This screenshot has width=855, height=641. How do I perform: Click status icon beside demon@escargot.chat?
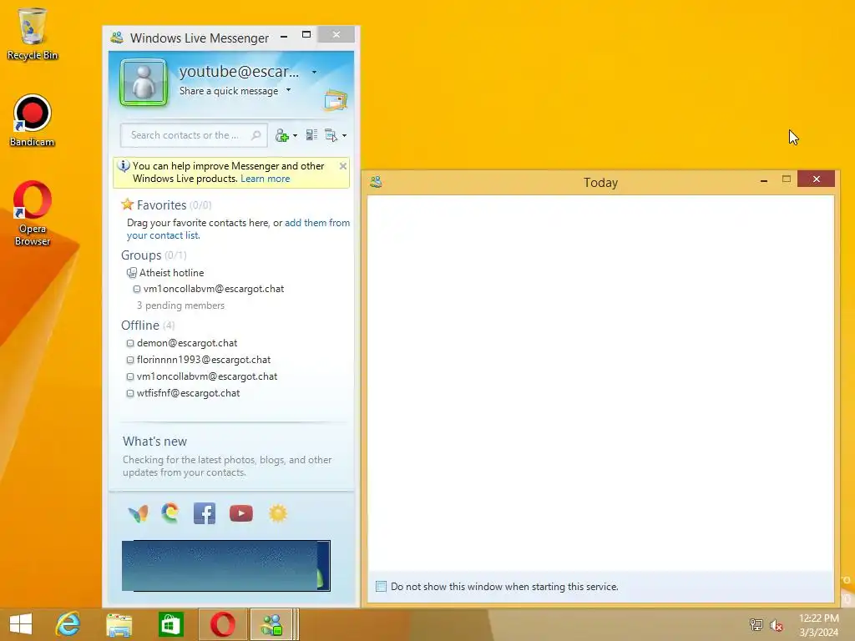point(130,343)
